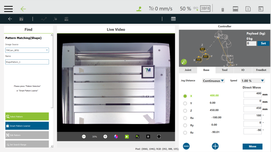Open the Speed 1.00 % dropdown
This screenshot has width=271, height=152.
[253, 81]
